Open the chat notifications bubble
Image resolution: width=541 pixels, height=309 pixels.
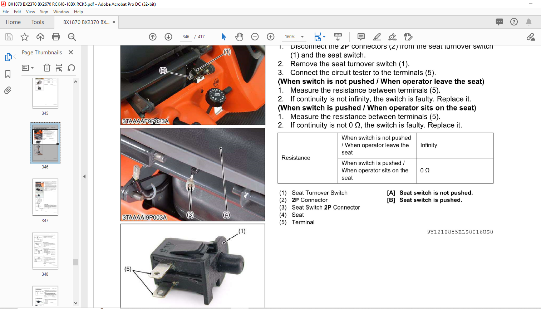[x=500, y=22]
